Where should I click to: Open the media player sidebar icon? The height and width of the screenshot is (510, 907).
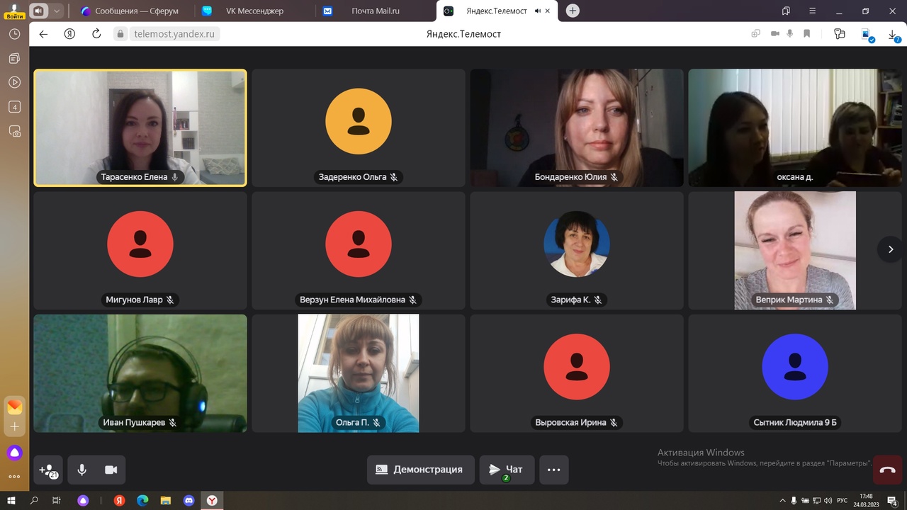point(14,82)
